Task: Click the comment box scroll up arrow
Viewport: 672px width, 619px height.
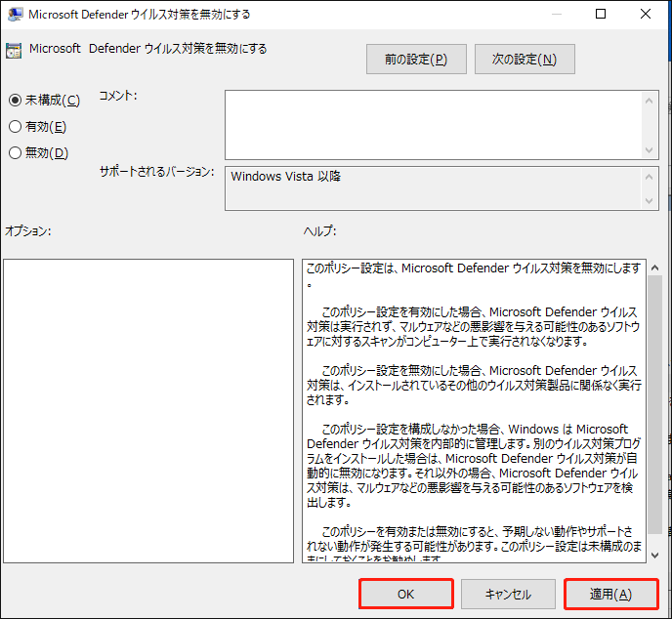Action: point(649,101)
